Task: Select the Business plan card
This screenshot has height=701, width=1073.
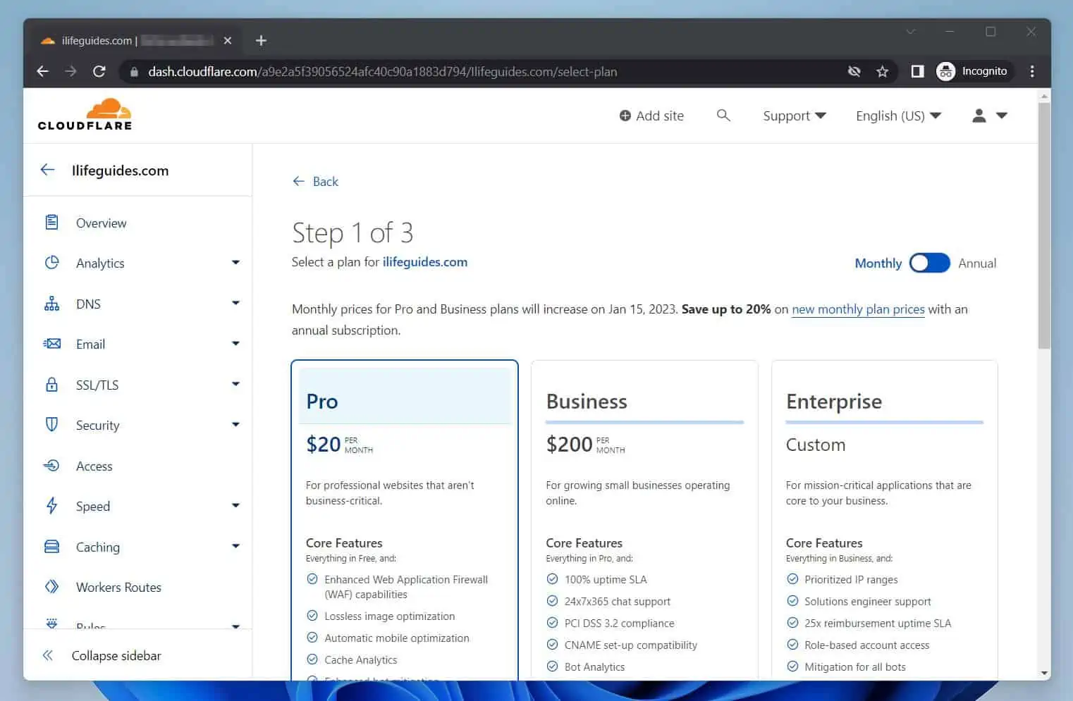Action: 644,520
